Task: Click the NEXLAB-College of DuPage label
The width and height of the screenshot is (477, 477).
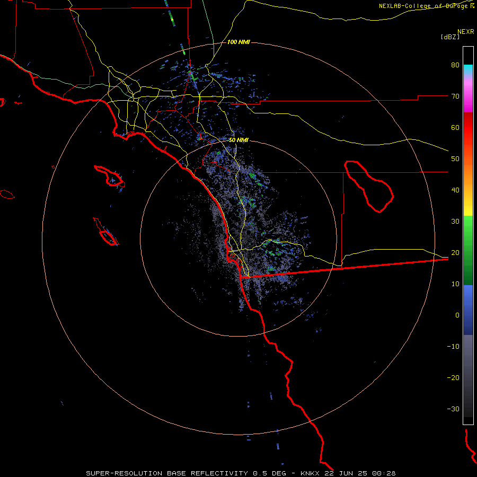Action: point(424,6)
